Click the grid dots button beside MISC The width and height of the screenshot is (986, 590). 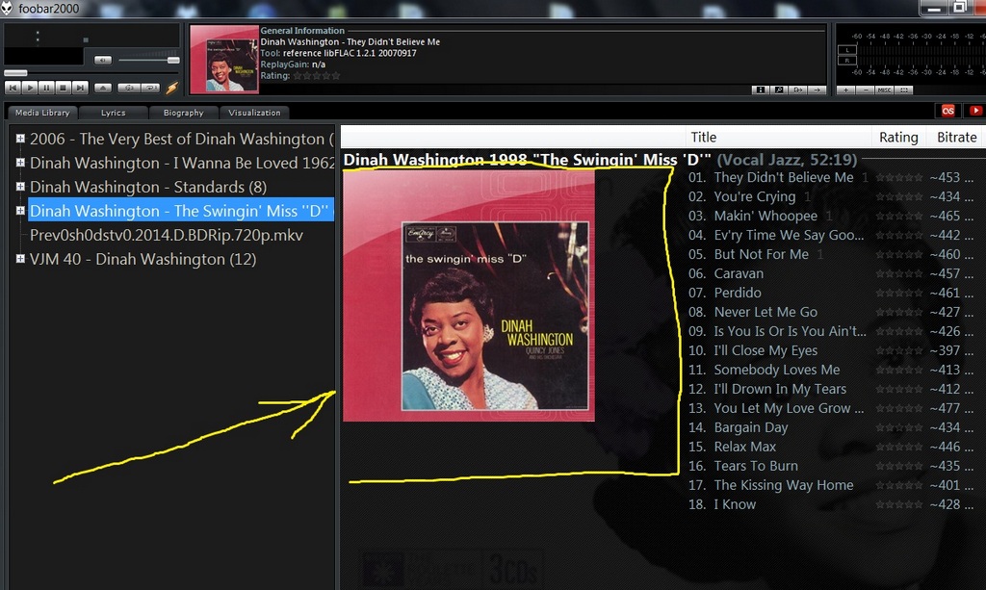tap(904, 90)
